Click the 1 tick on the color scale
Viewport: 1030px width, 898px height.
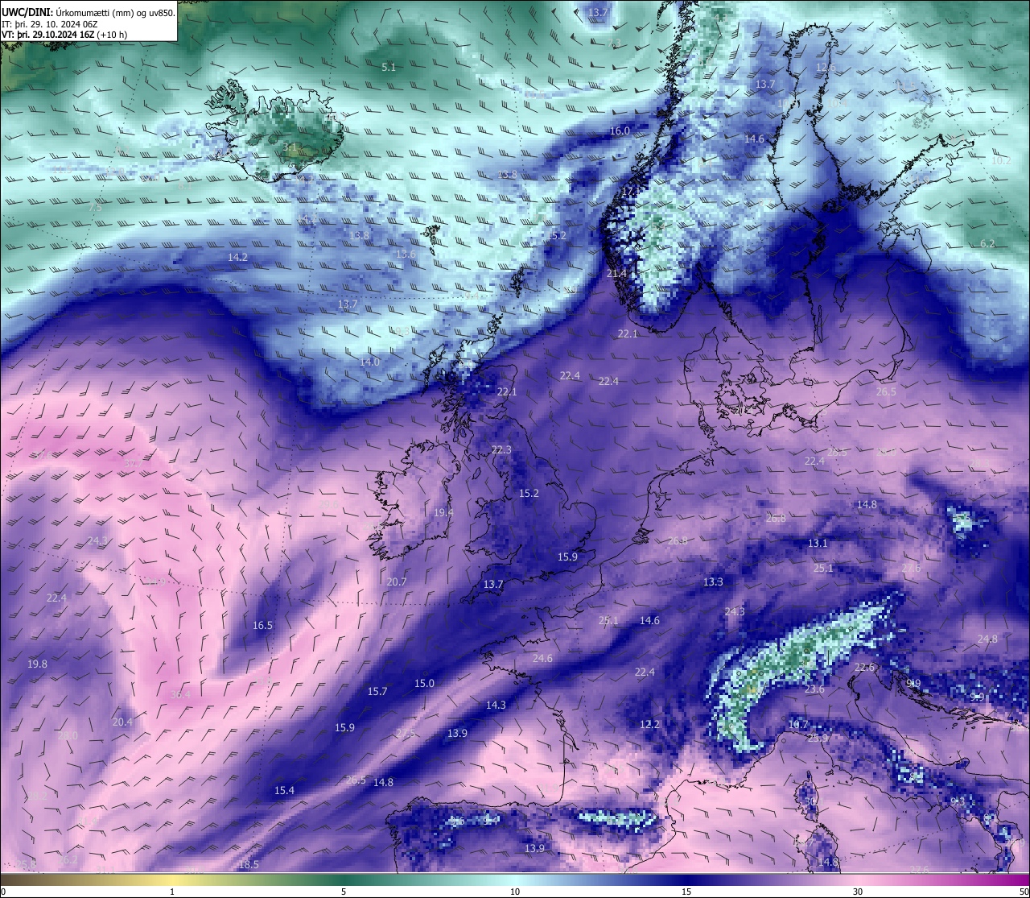[x=172, y=892]
